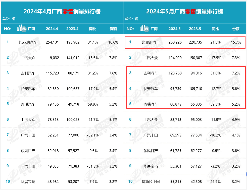247x190 pixels.
Task: Click the 2024.4 column header
Action: click(x=52, y=29)
